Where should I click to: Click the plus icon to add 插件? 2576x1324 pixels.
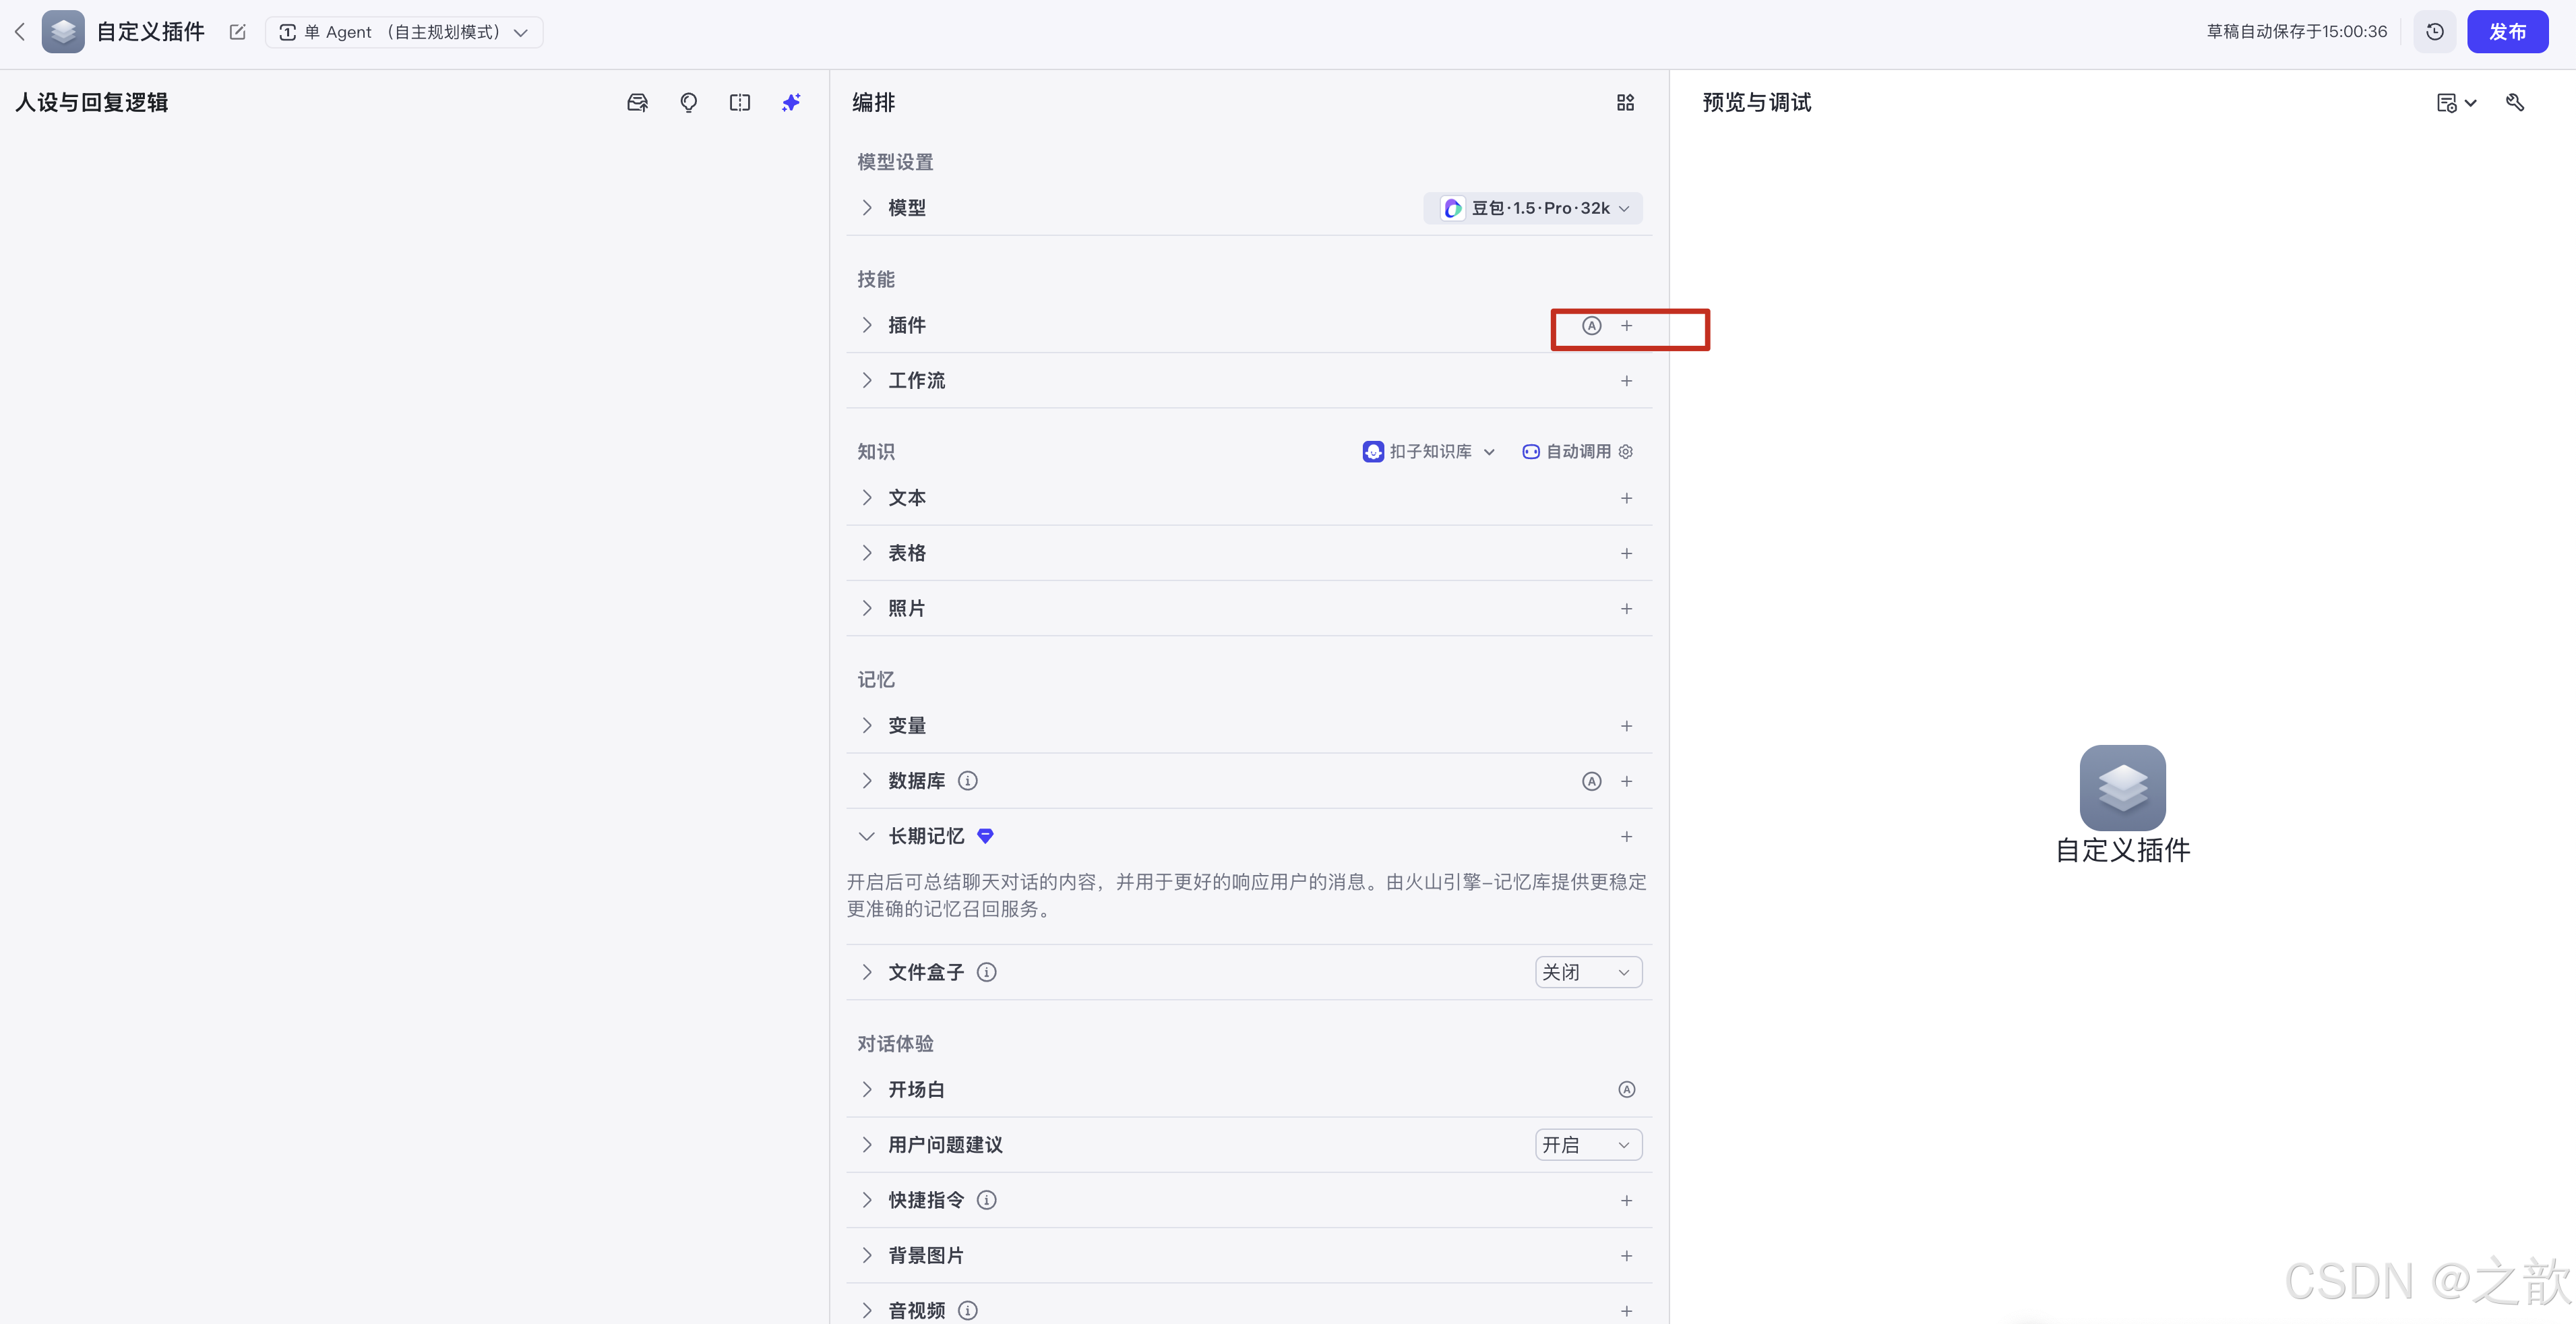click(1626, 326)
